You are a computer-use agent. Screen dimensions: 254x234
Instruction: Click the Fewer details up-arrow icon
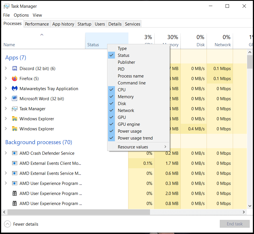point(7,224)
